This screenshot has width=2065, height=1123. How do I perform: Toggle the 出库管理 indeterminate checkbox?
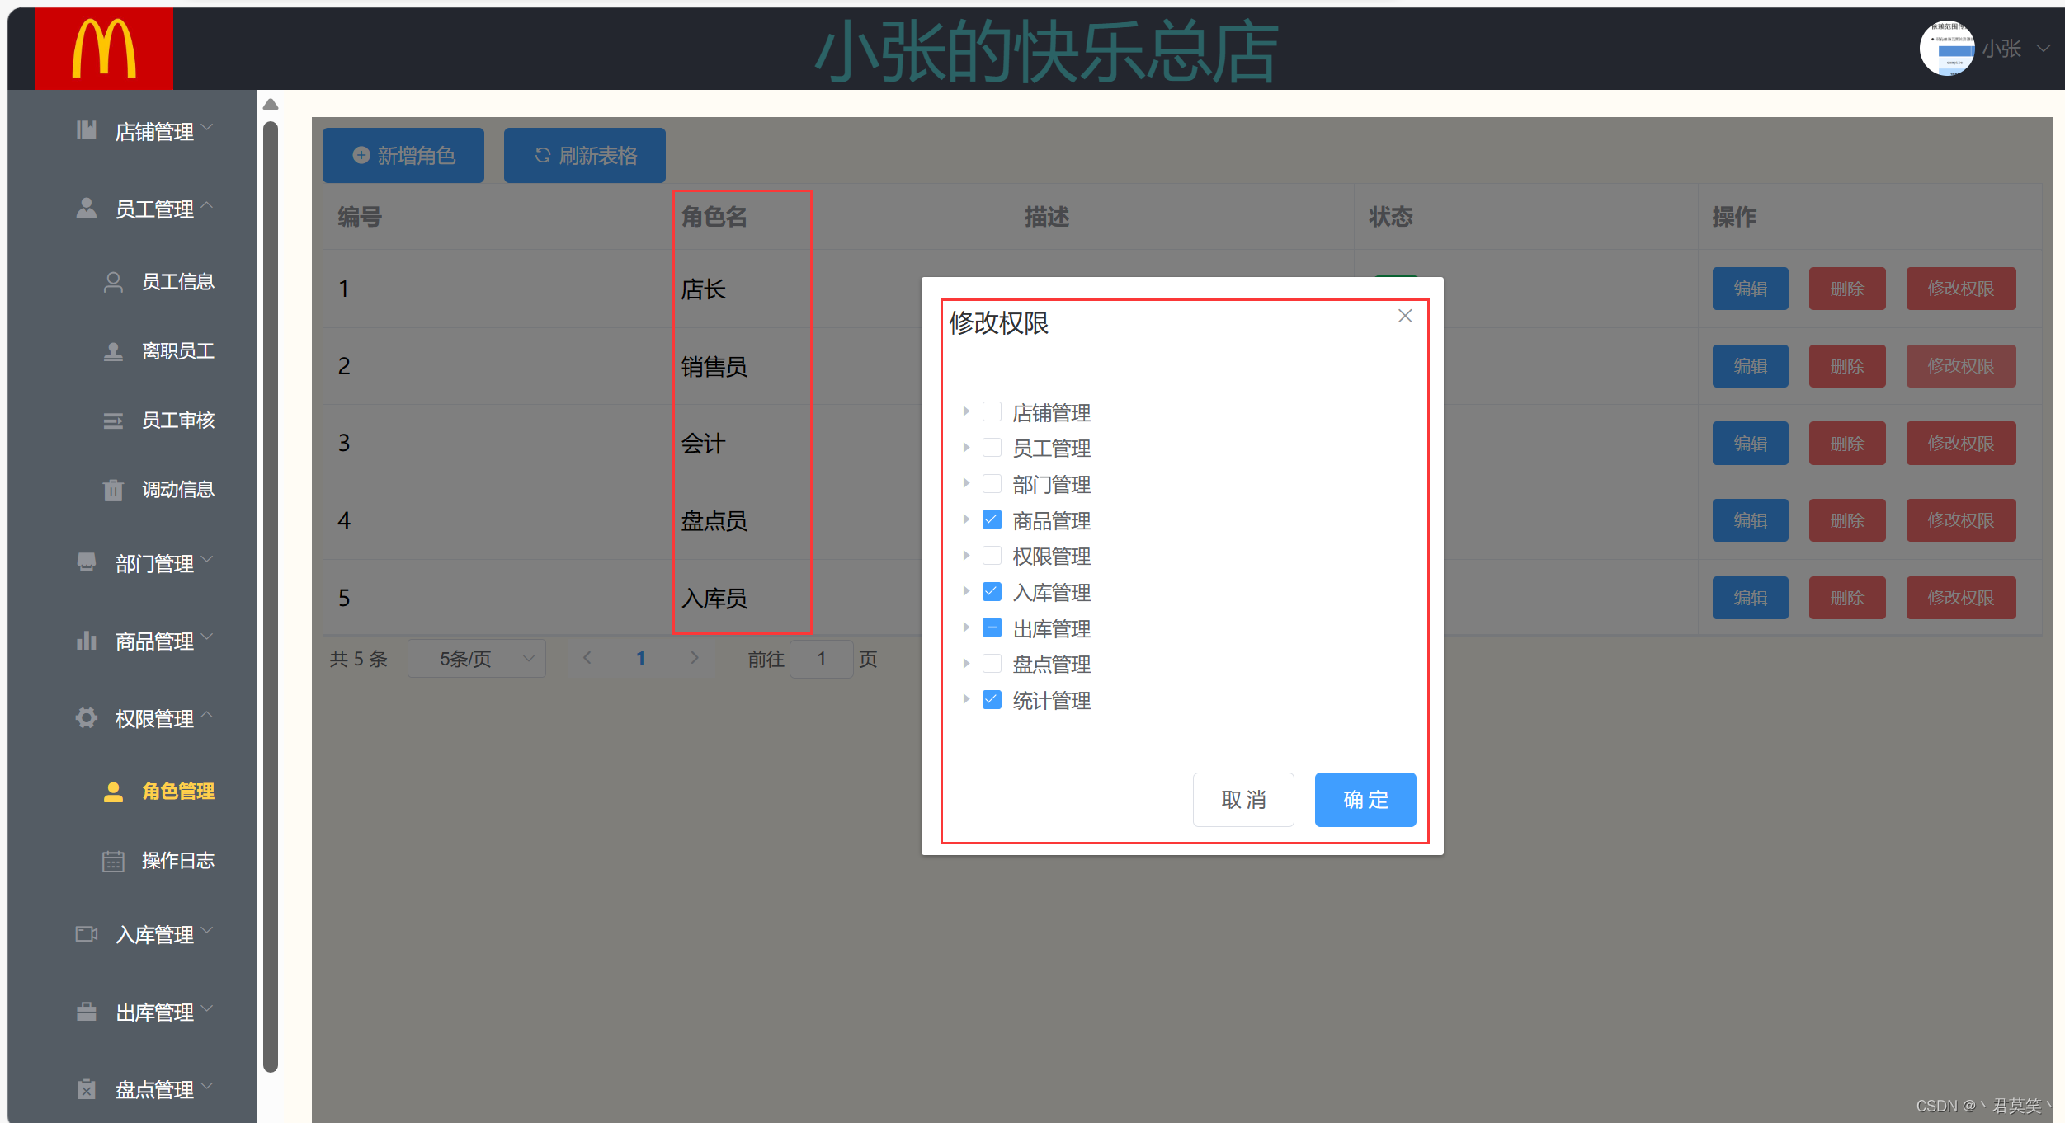click(x=992, y=627)
